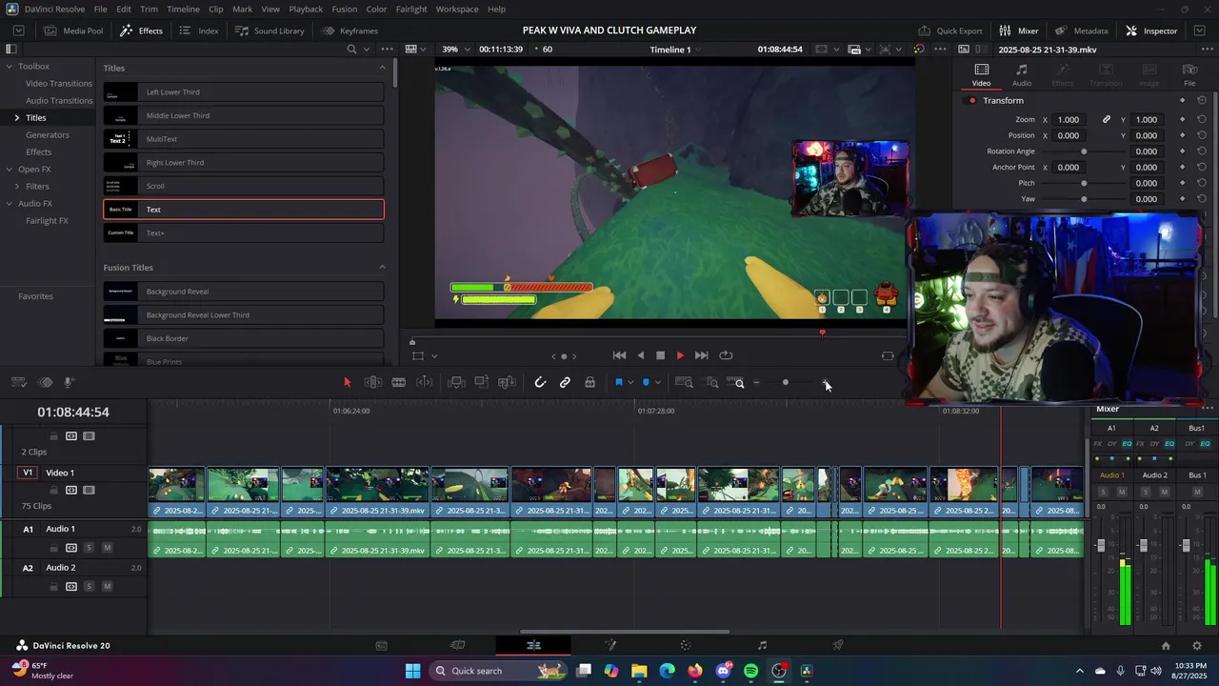This screenshot has height=686, width=1219.
Task: Switch to the Deliver page rocket icon
Action: pyautogui.click(x=838, y=645)
